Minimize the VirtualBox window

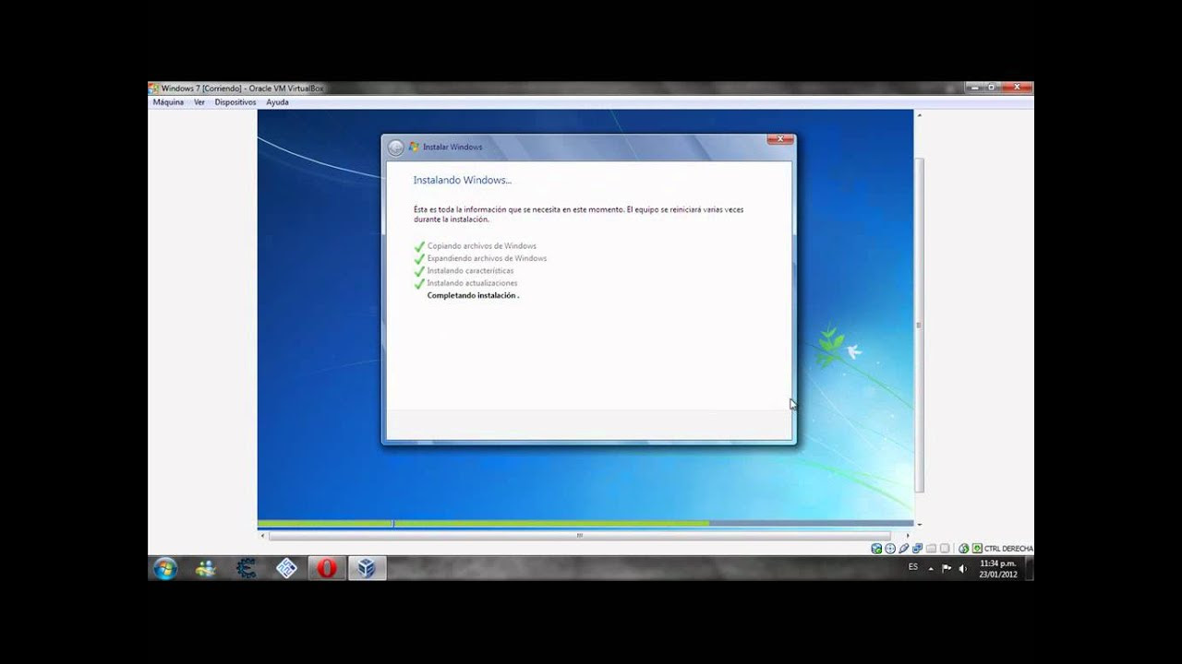973,87
